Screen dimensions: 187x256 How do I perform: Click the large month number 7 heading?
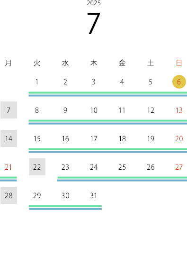[x=94, y=23]
